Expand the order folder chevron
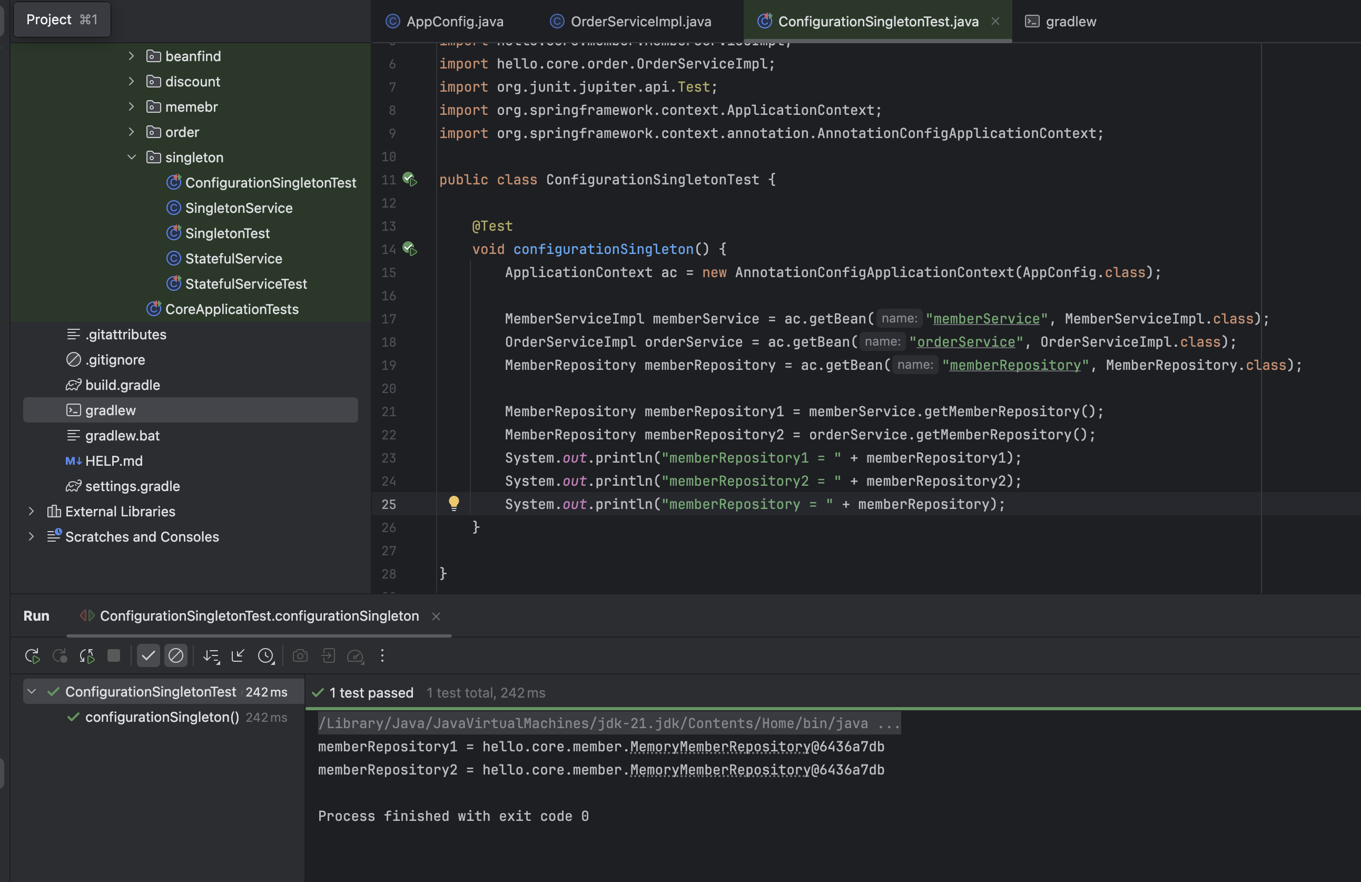This screenshot has width=1361, height=882. pyautogui.click(x=132, y=132)
